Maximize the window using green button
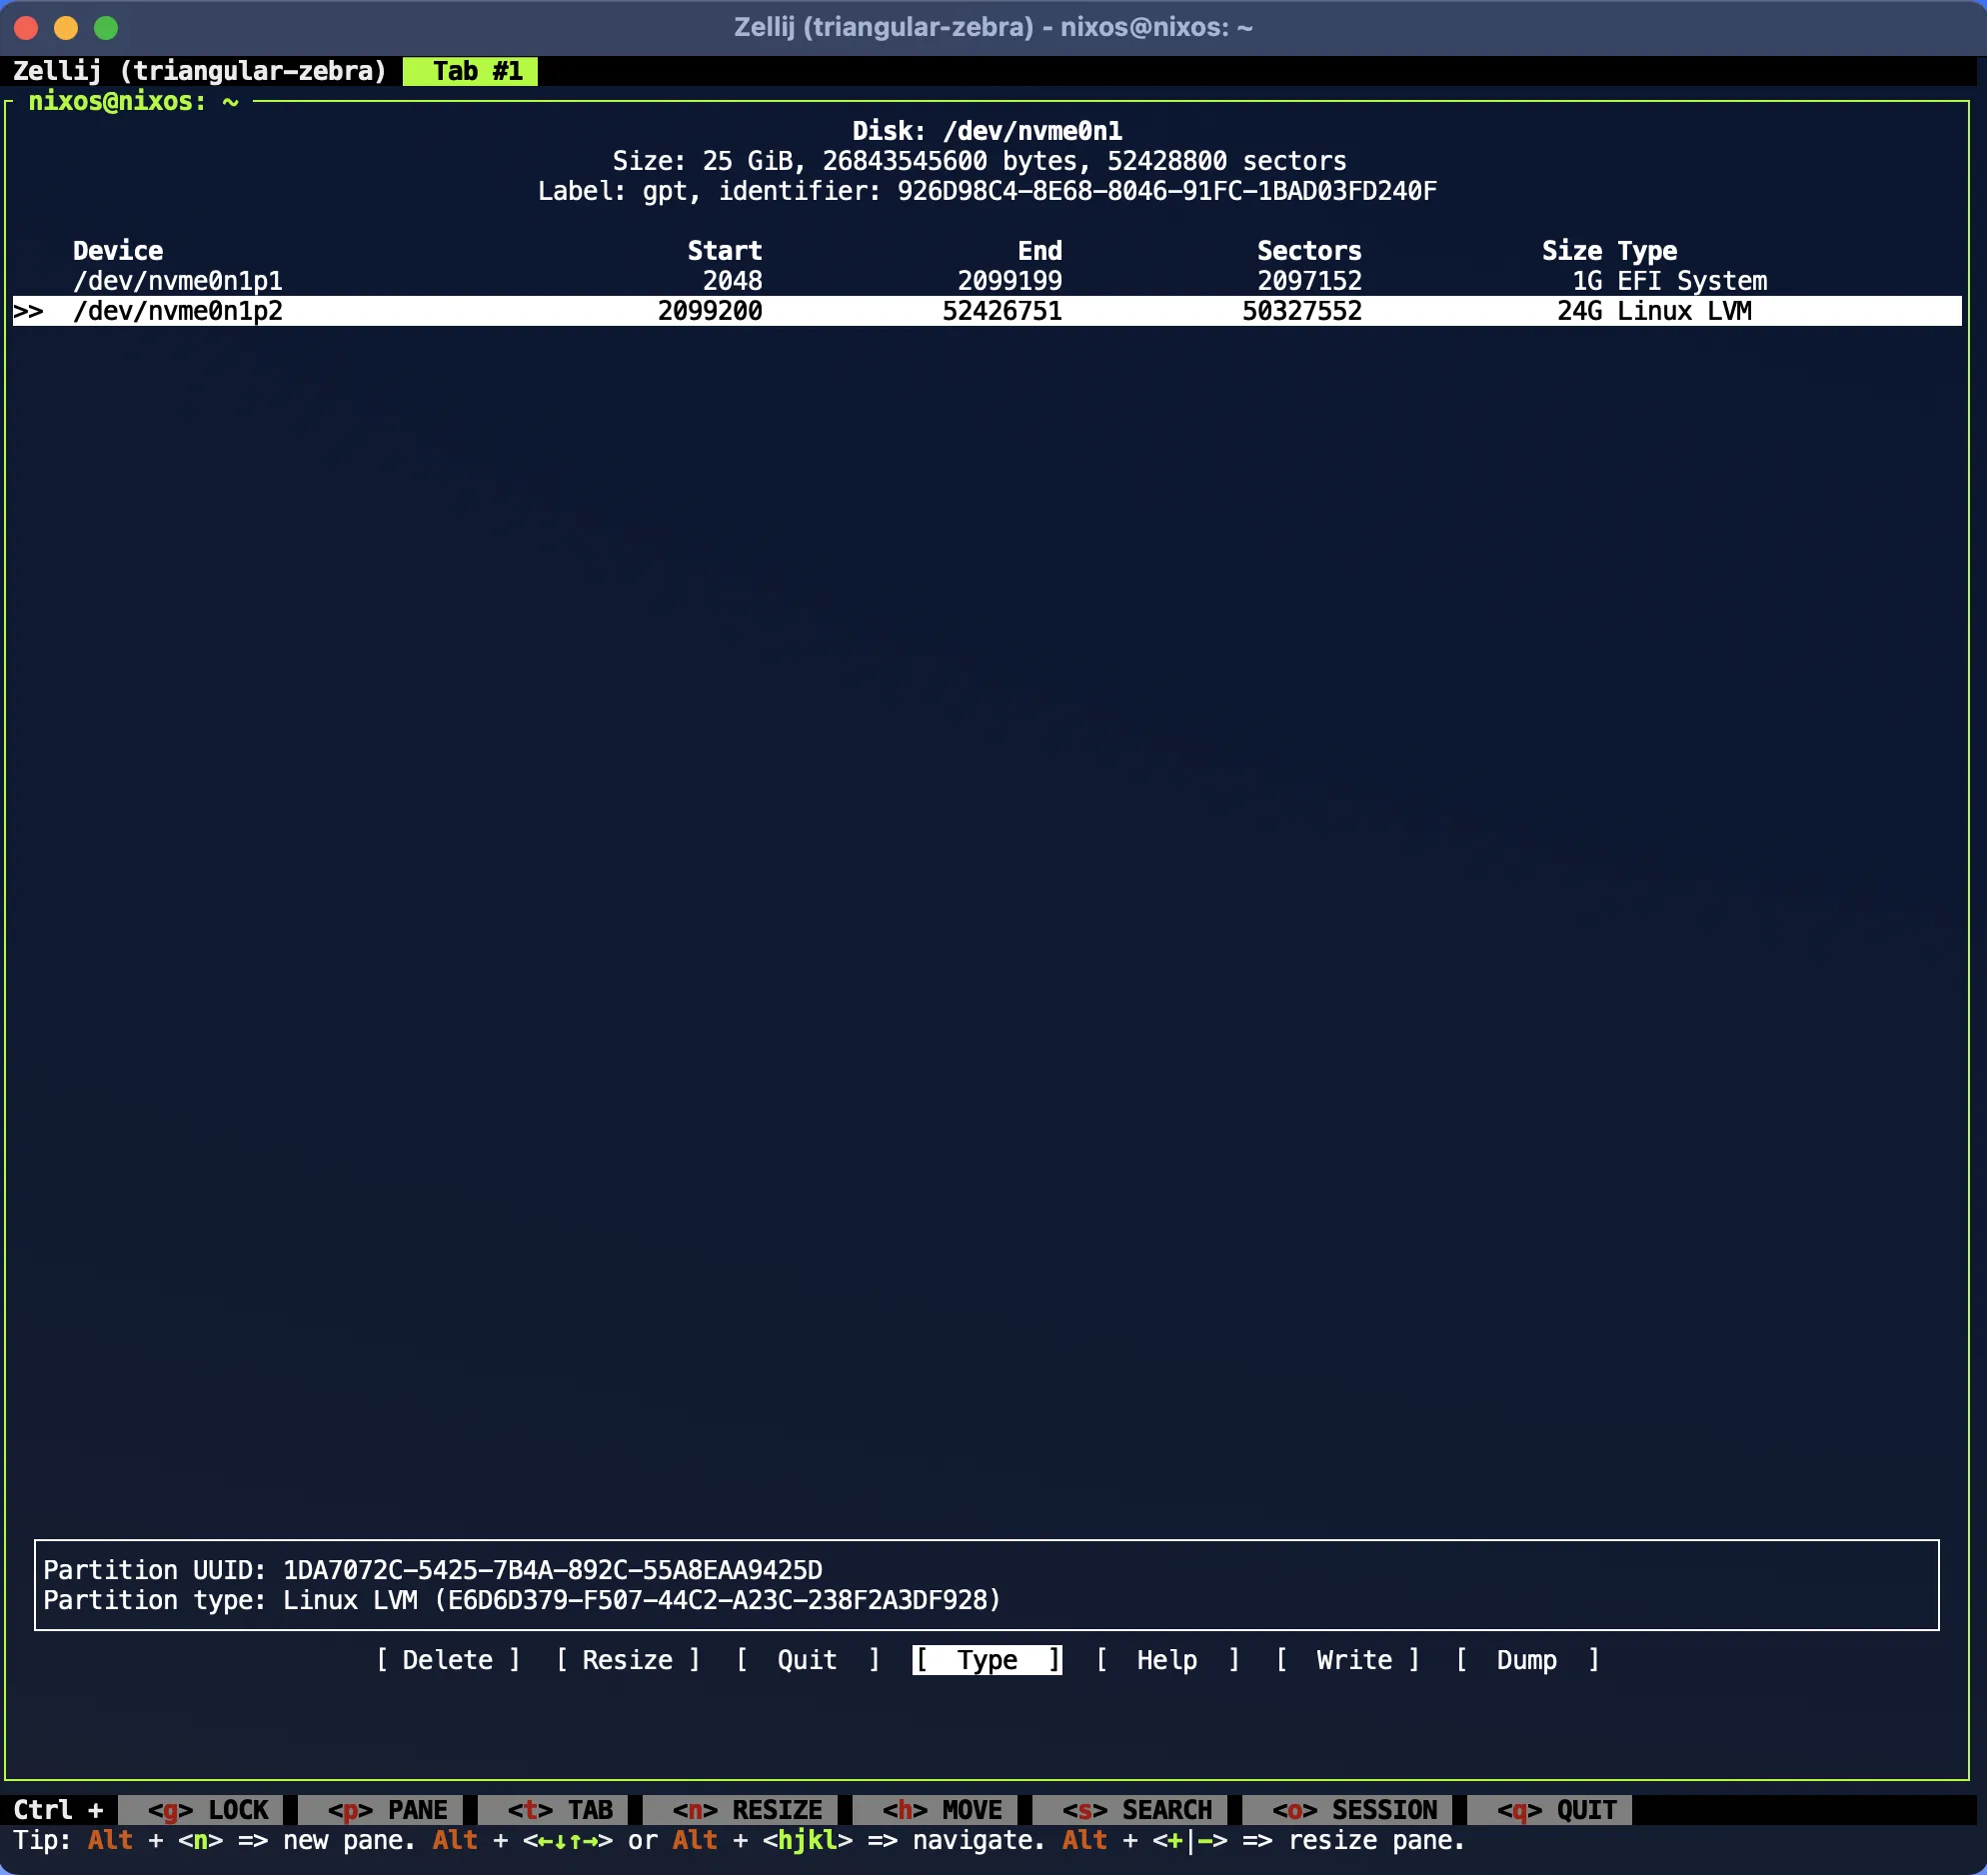Screen dimensions: 1987x1875 click(106, 28)
